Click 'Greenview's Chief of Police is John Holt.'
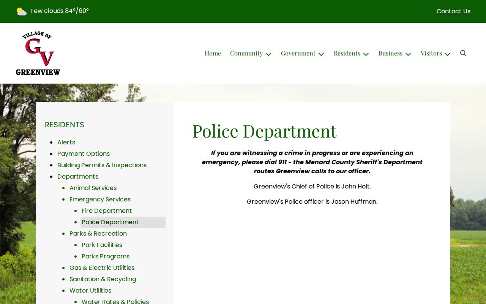The height and width of the screenshot is (304, 486). (312, 186)
